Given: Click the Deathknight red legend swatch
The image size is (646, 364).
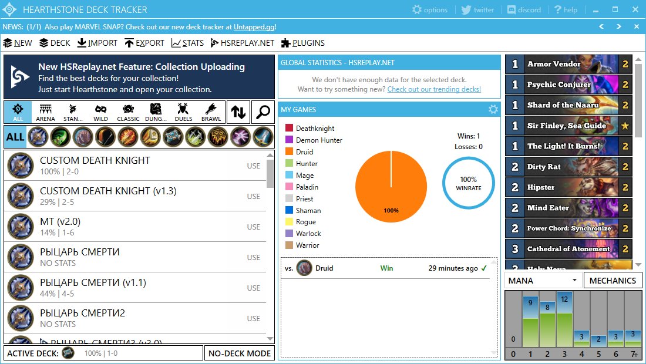Looking at the screenshot, I should [289, 128].
